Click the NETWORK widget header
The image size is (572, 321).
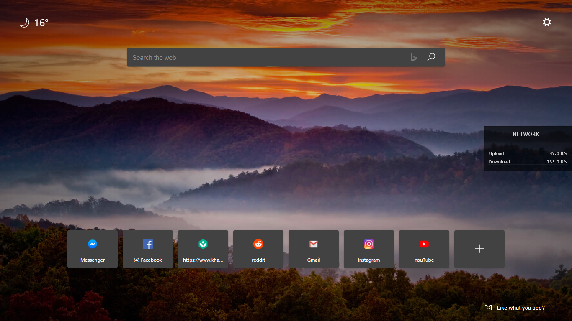[x=526, y=134]
